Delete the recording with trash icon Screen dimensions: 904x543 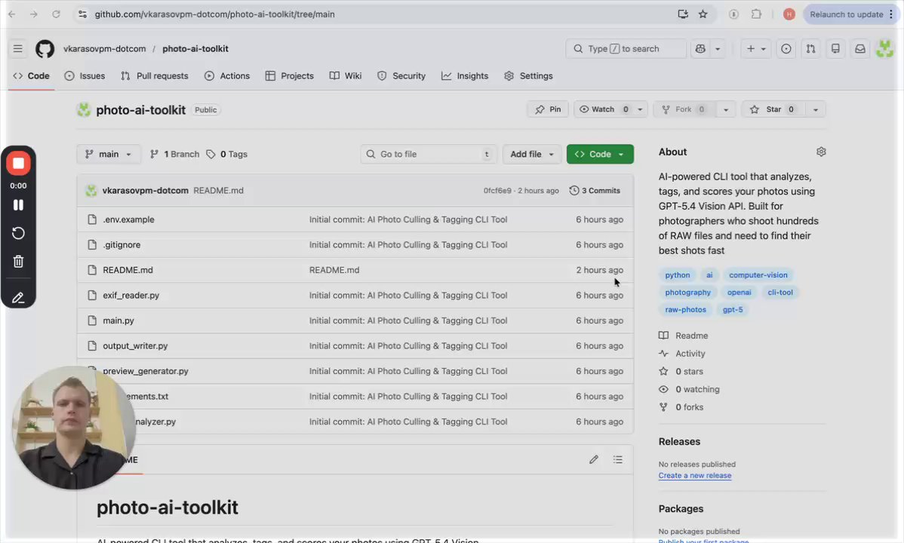(x=18, y=262)
